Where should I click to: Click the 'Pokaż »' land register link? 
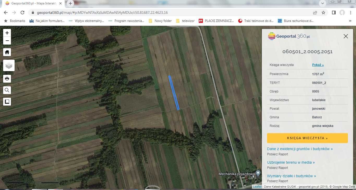[318, 65]
